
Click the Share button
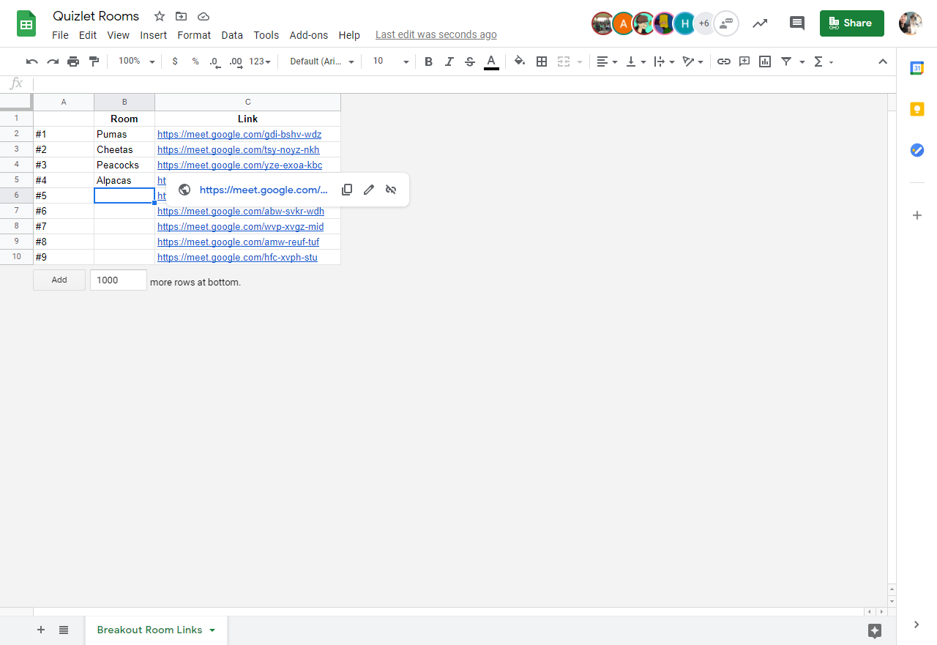pos(852,23)
